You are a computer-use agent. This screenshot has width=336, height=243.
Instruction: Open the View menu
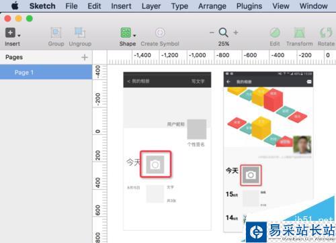[x=281, y=6]
